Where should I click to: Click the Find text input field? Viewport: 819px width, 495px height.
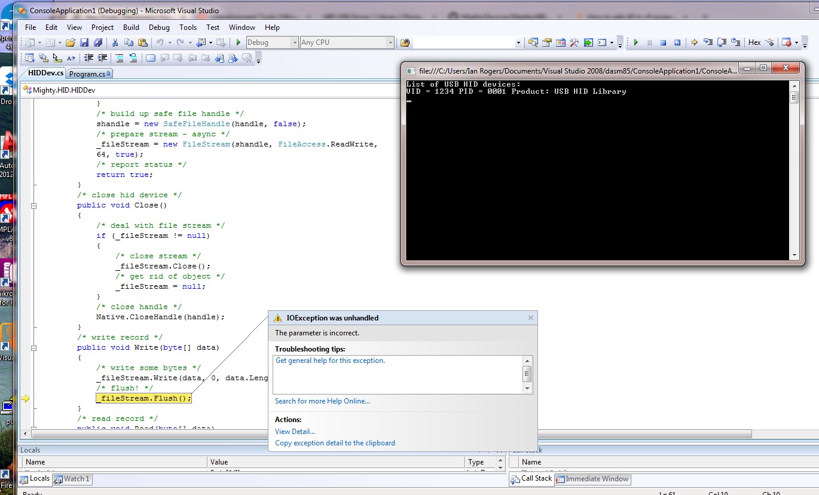click(464, 42)
